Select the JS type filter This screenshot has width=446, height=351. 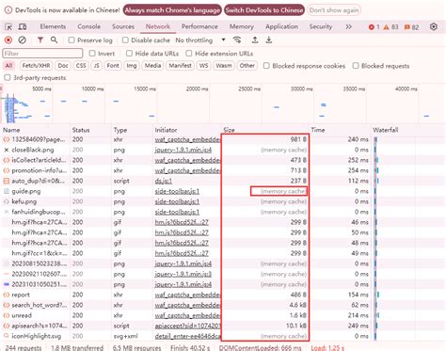point(97,66)
